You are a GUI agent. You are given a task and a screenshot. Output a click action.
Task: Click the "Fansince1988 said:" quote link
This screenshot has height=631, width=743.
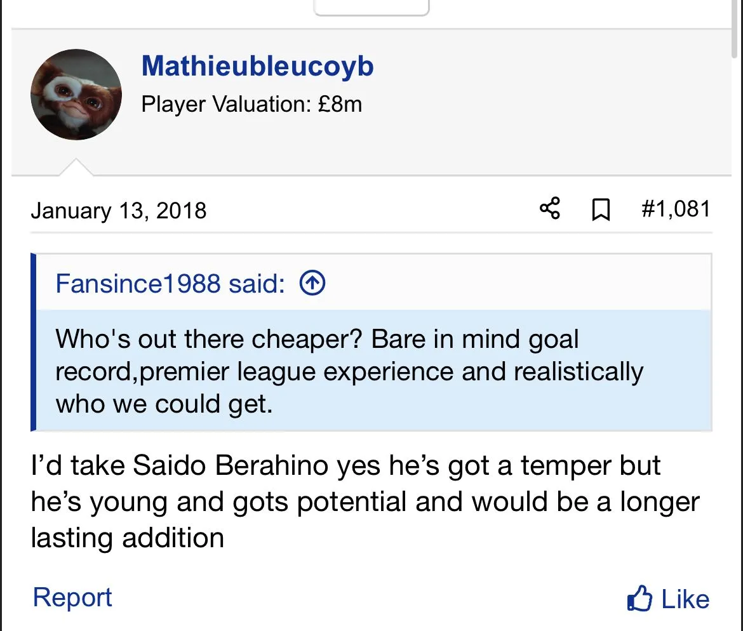click(170, 283)
